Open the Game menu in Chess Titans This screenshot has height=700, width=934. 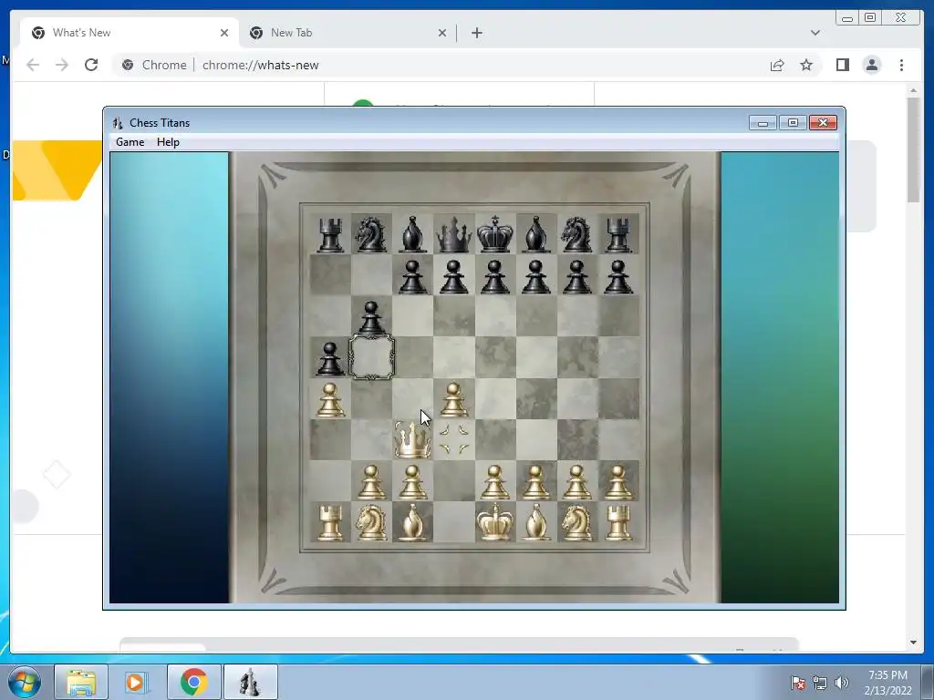[130, 142]
